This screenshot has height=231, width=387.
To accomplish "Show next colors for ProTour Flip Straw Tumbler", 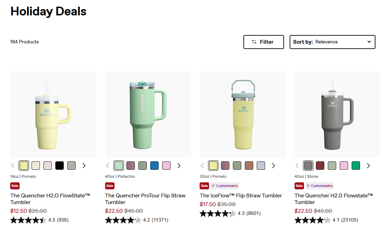I will click(x=179, y=166).
